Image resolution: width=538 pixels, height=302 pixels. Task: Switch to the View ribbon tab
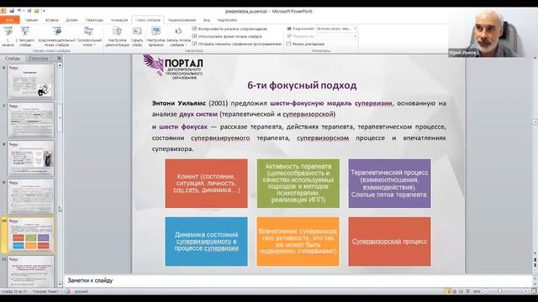tap(207, 20)
